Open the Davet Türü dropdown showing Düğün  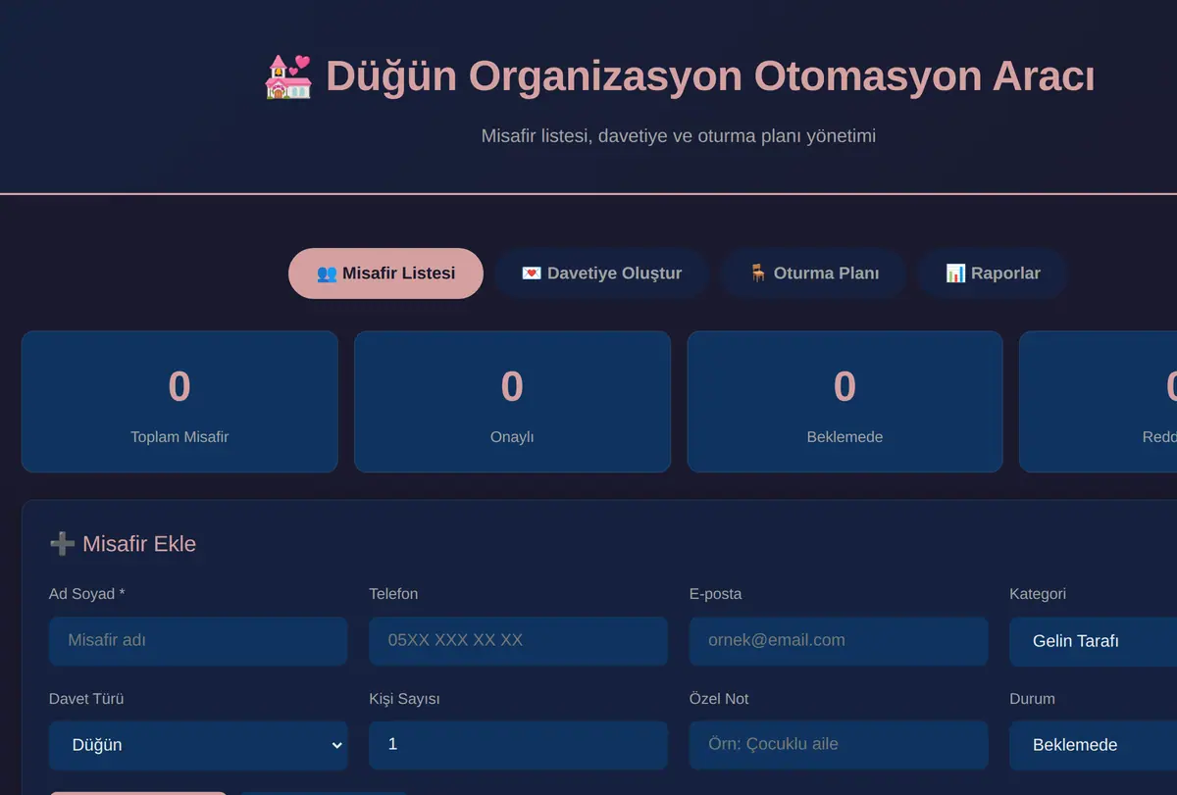[x=198, y=745]
